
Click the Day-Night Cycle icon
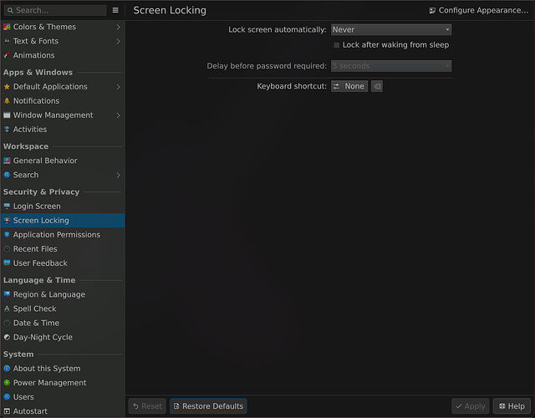[x=7, y=337]
